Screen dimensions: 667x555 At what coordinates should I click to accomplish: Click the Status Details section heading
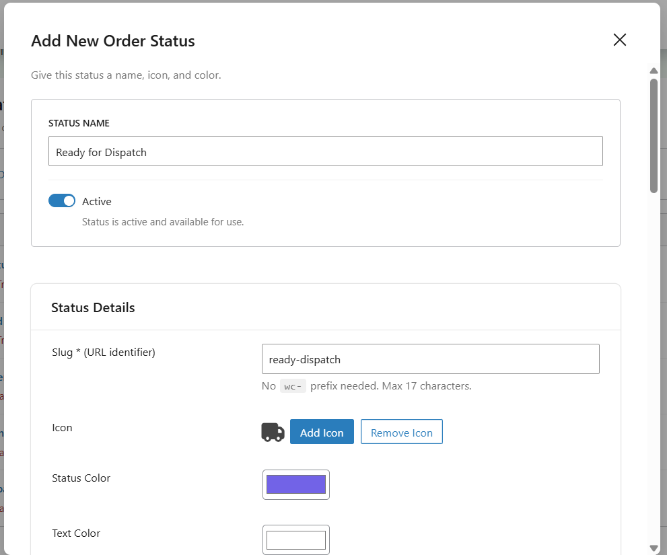(x=93, y=308)
